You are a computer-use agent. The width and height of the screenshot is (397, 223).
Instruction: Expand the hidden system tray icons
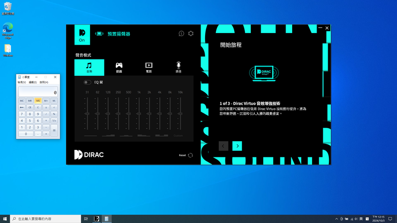pos(336,219)
